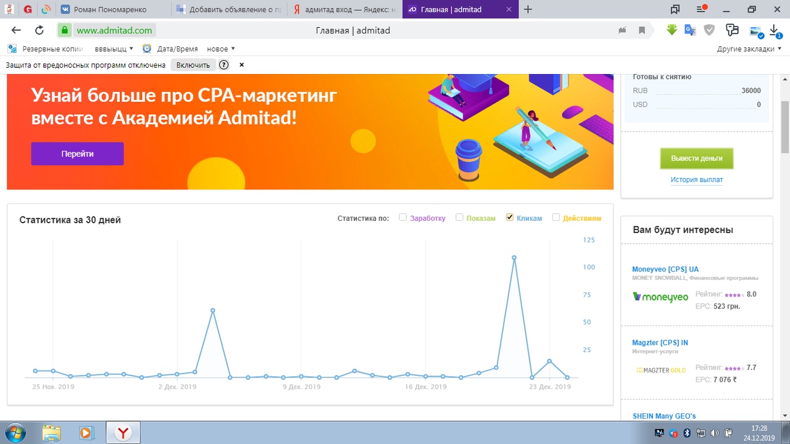The width and height of the screenshot is (790, 444).
Task: Click the Magzter Gold logo thumbnail
Action: point(660,371)
